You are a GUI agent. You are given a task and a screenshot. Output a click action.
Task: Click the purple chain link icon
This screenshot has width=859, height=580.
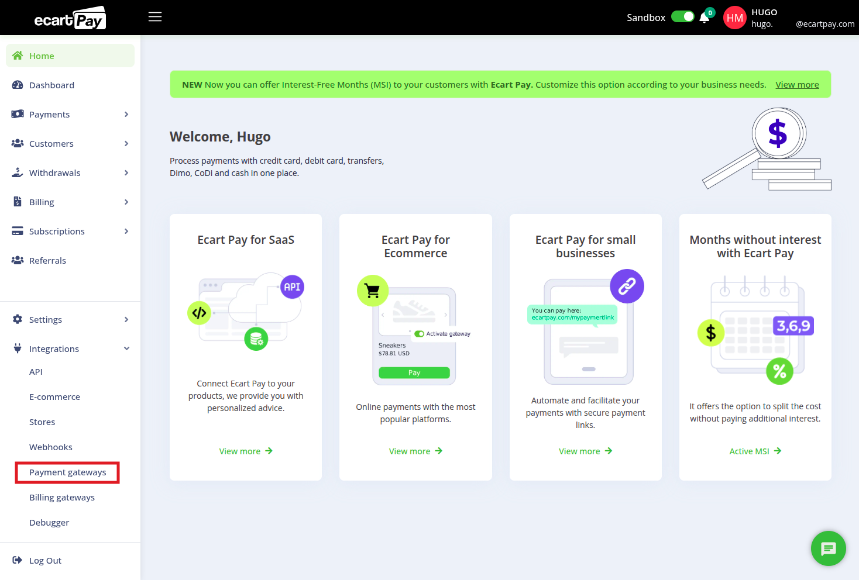[x=627, y=286]
